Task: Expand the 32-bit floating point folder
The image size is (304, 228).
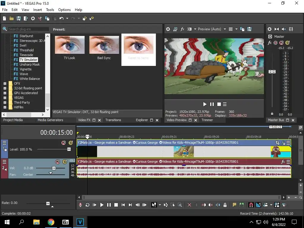Action: click(5, 88)
